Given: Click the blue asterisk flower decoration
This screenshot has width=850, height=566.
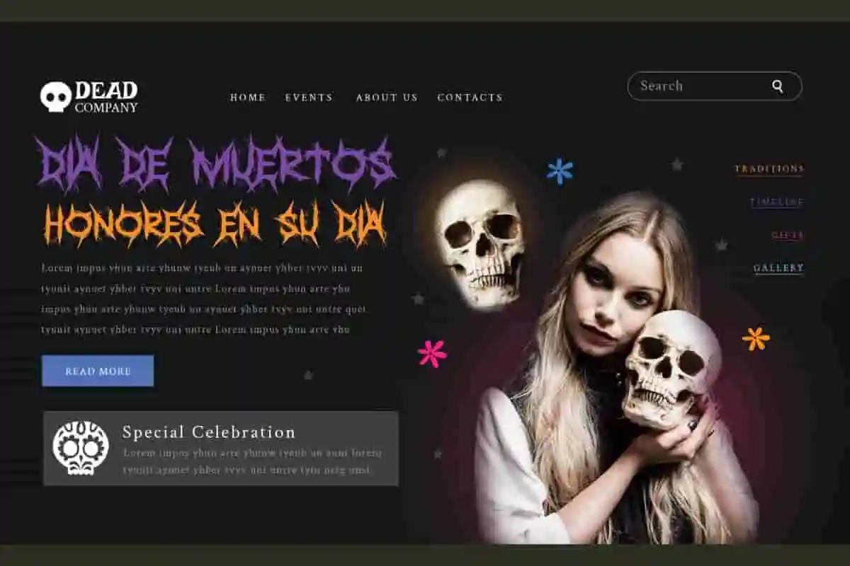Looking at the screenshot, I should pos(560,171).
